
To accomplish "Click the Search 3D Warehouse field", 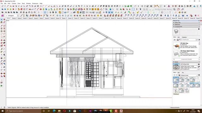I will 188,40.
